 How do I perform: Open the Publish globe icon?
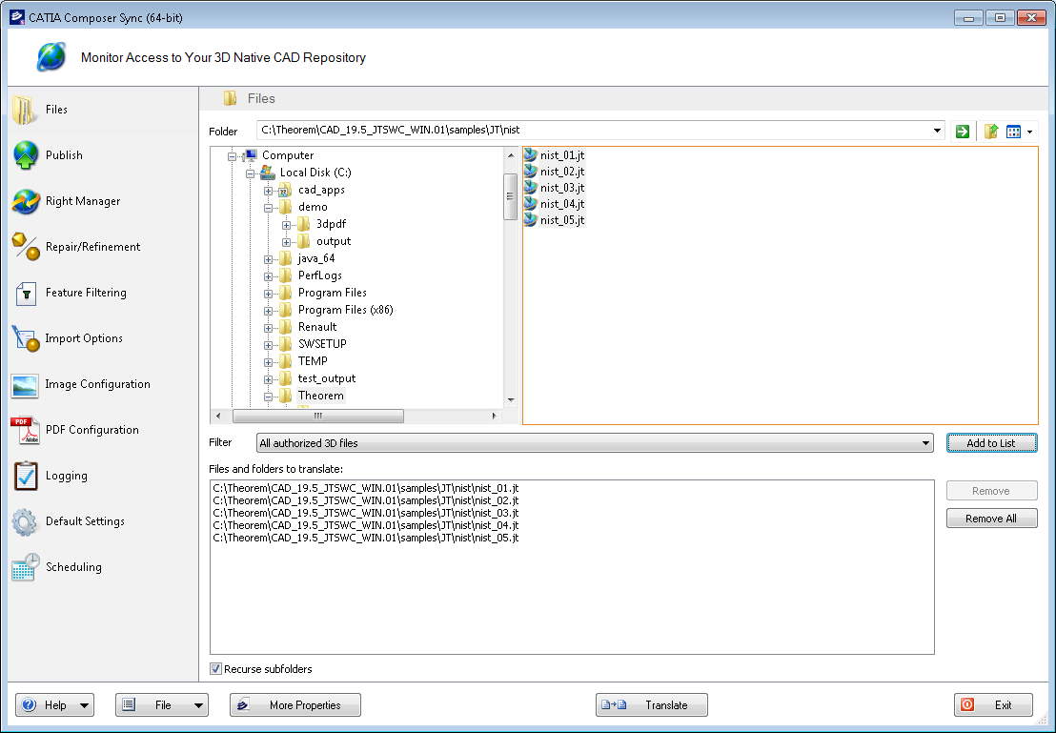(26, 155)
